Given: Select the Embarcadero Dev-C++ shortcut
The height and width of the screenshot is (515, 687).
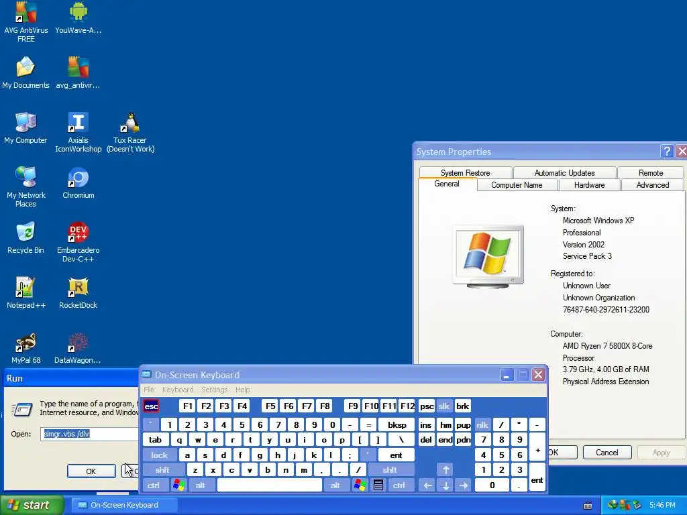Looking at the screenshot, I should pos(78,241).
